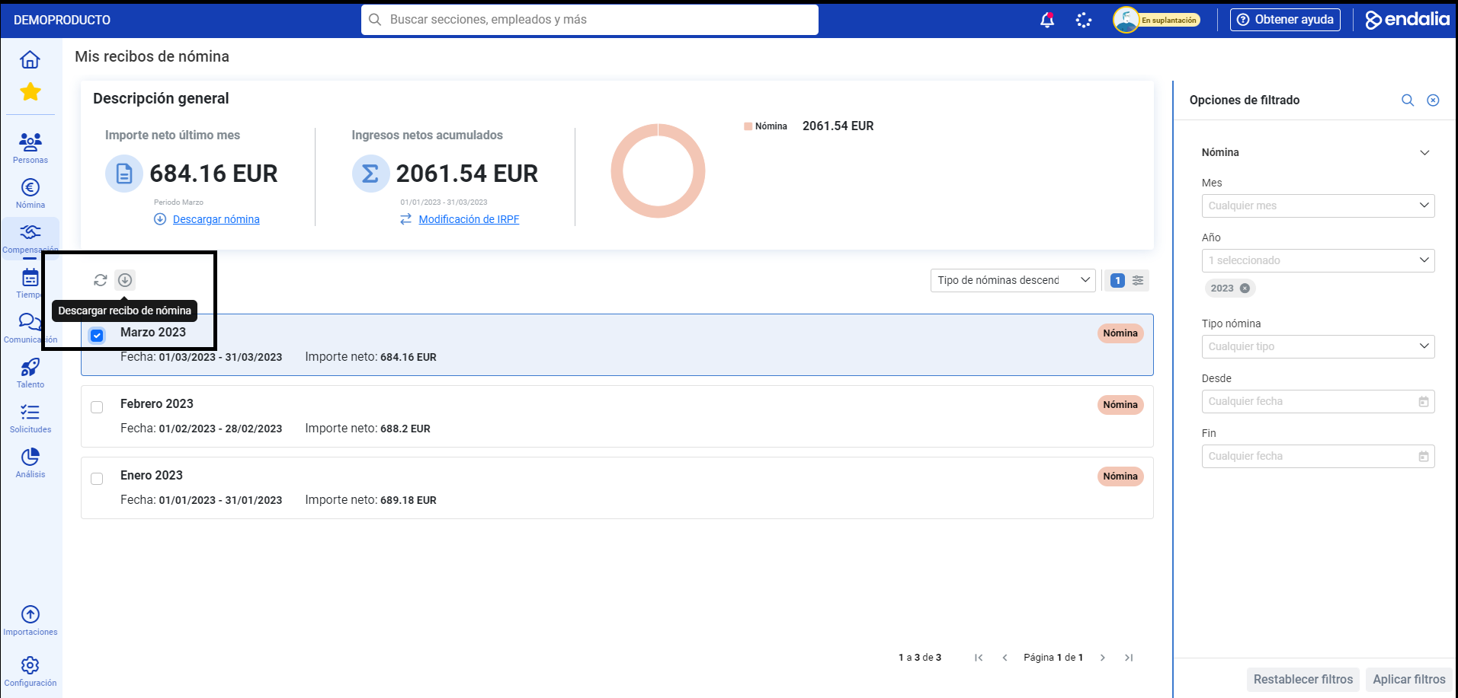Click Restablecer filtros button

[1303, 679]
